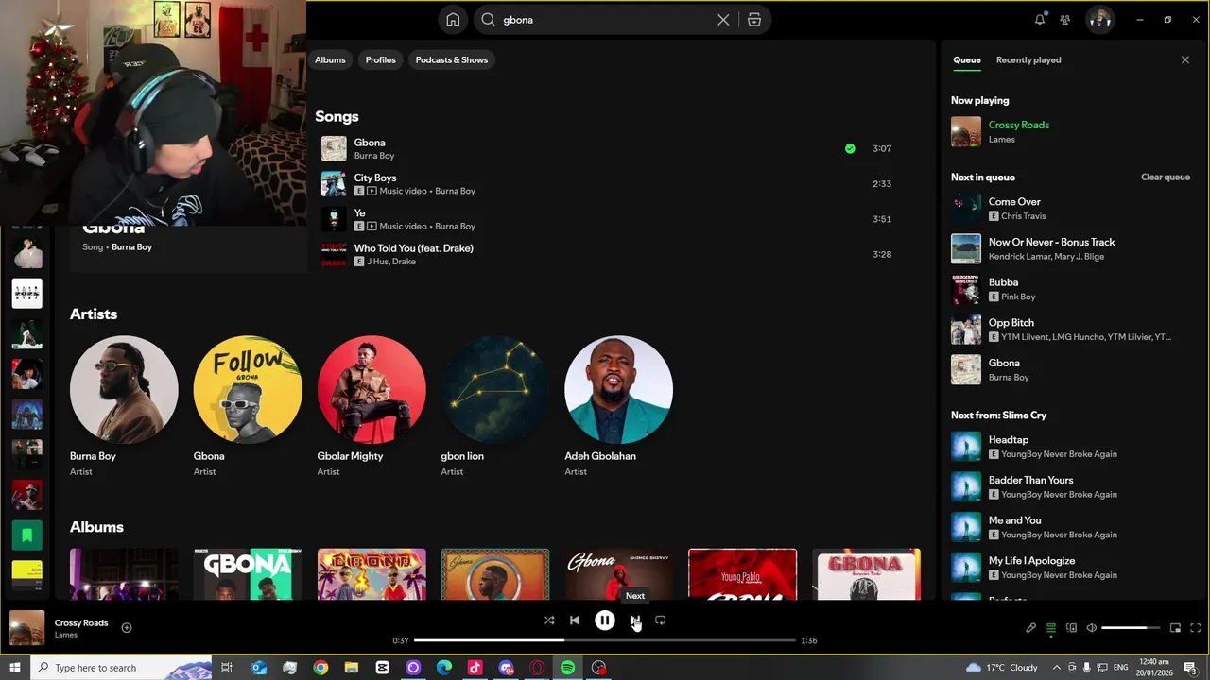Adjust the volume slider
This screenshot has width=1210, height=680.
point(1131,628)
